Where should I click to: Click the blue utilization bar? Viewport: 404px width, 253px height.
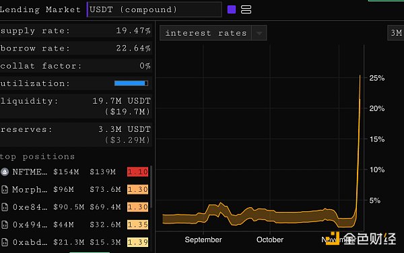[x=131, y=83]
